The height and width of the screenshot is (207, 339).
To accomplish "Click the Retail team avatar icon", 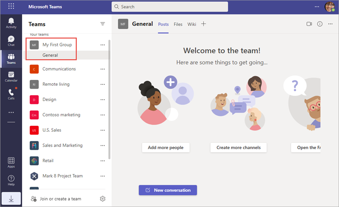I will pos(34,161).
